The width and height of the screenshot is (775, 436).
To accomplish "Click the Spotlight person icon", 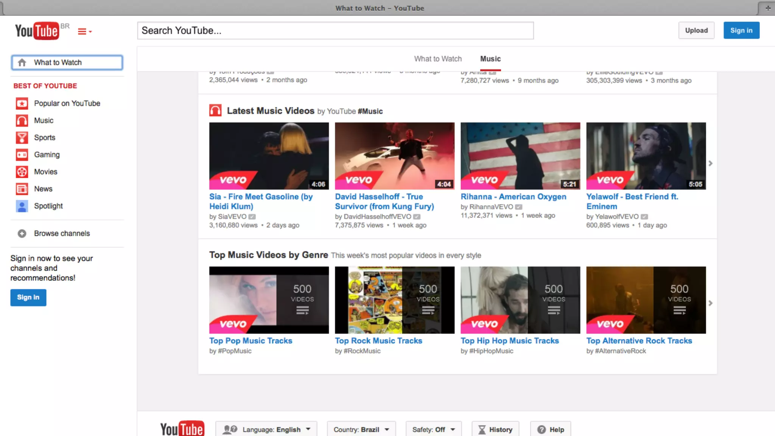I will [22, 206].
